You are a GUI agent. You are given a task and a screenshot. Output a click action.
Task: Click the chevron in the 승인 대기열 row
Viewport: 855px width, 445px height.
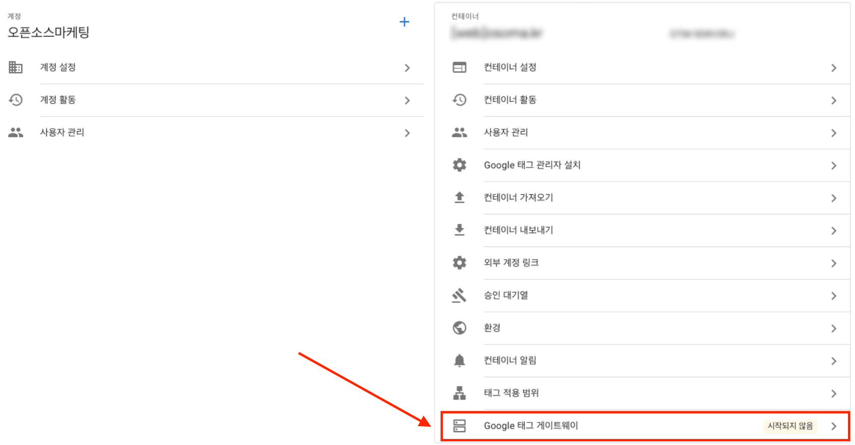pyautogui.click(x=834, y=295)
